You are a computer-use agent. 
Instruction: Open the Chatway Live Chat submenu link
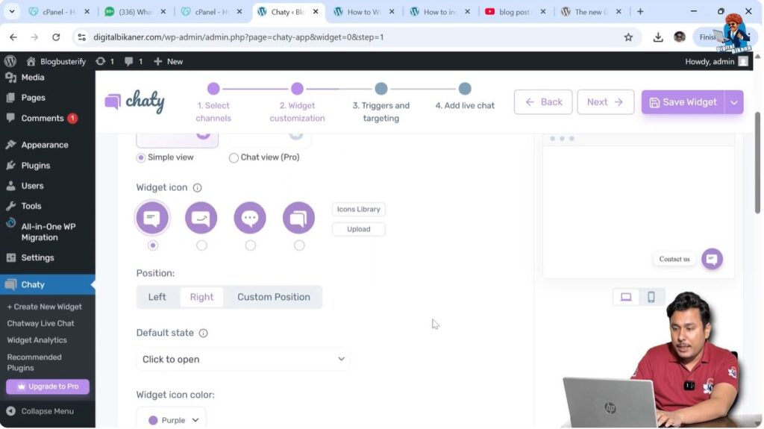point(40,323)
